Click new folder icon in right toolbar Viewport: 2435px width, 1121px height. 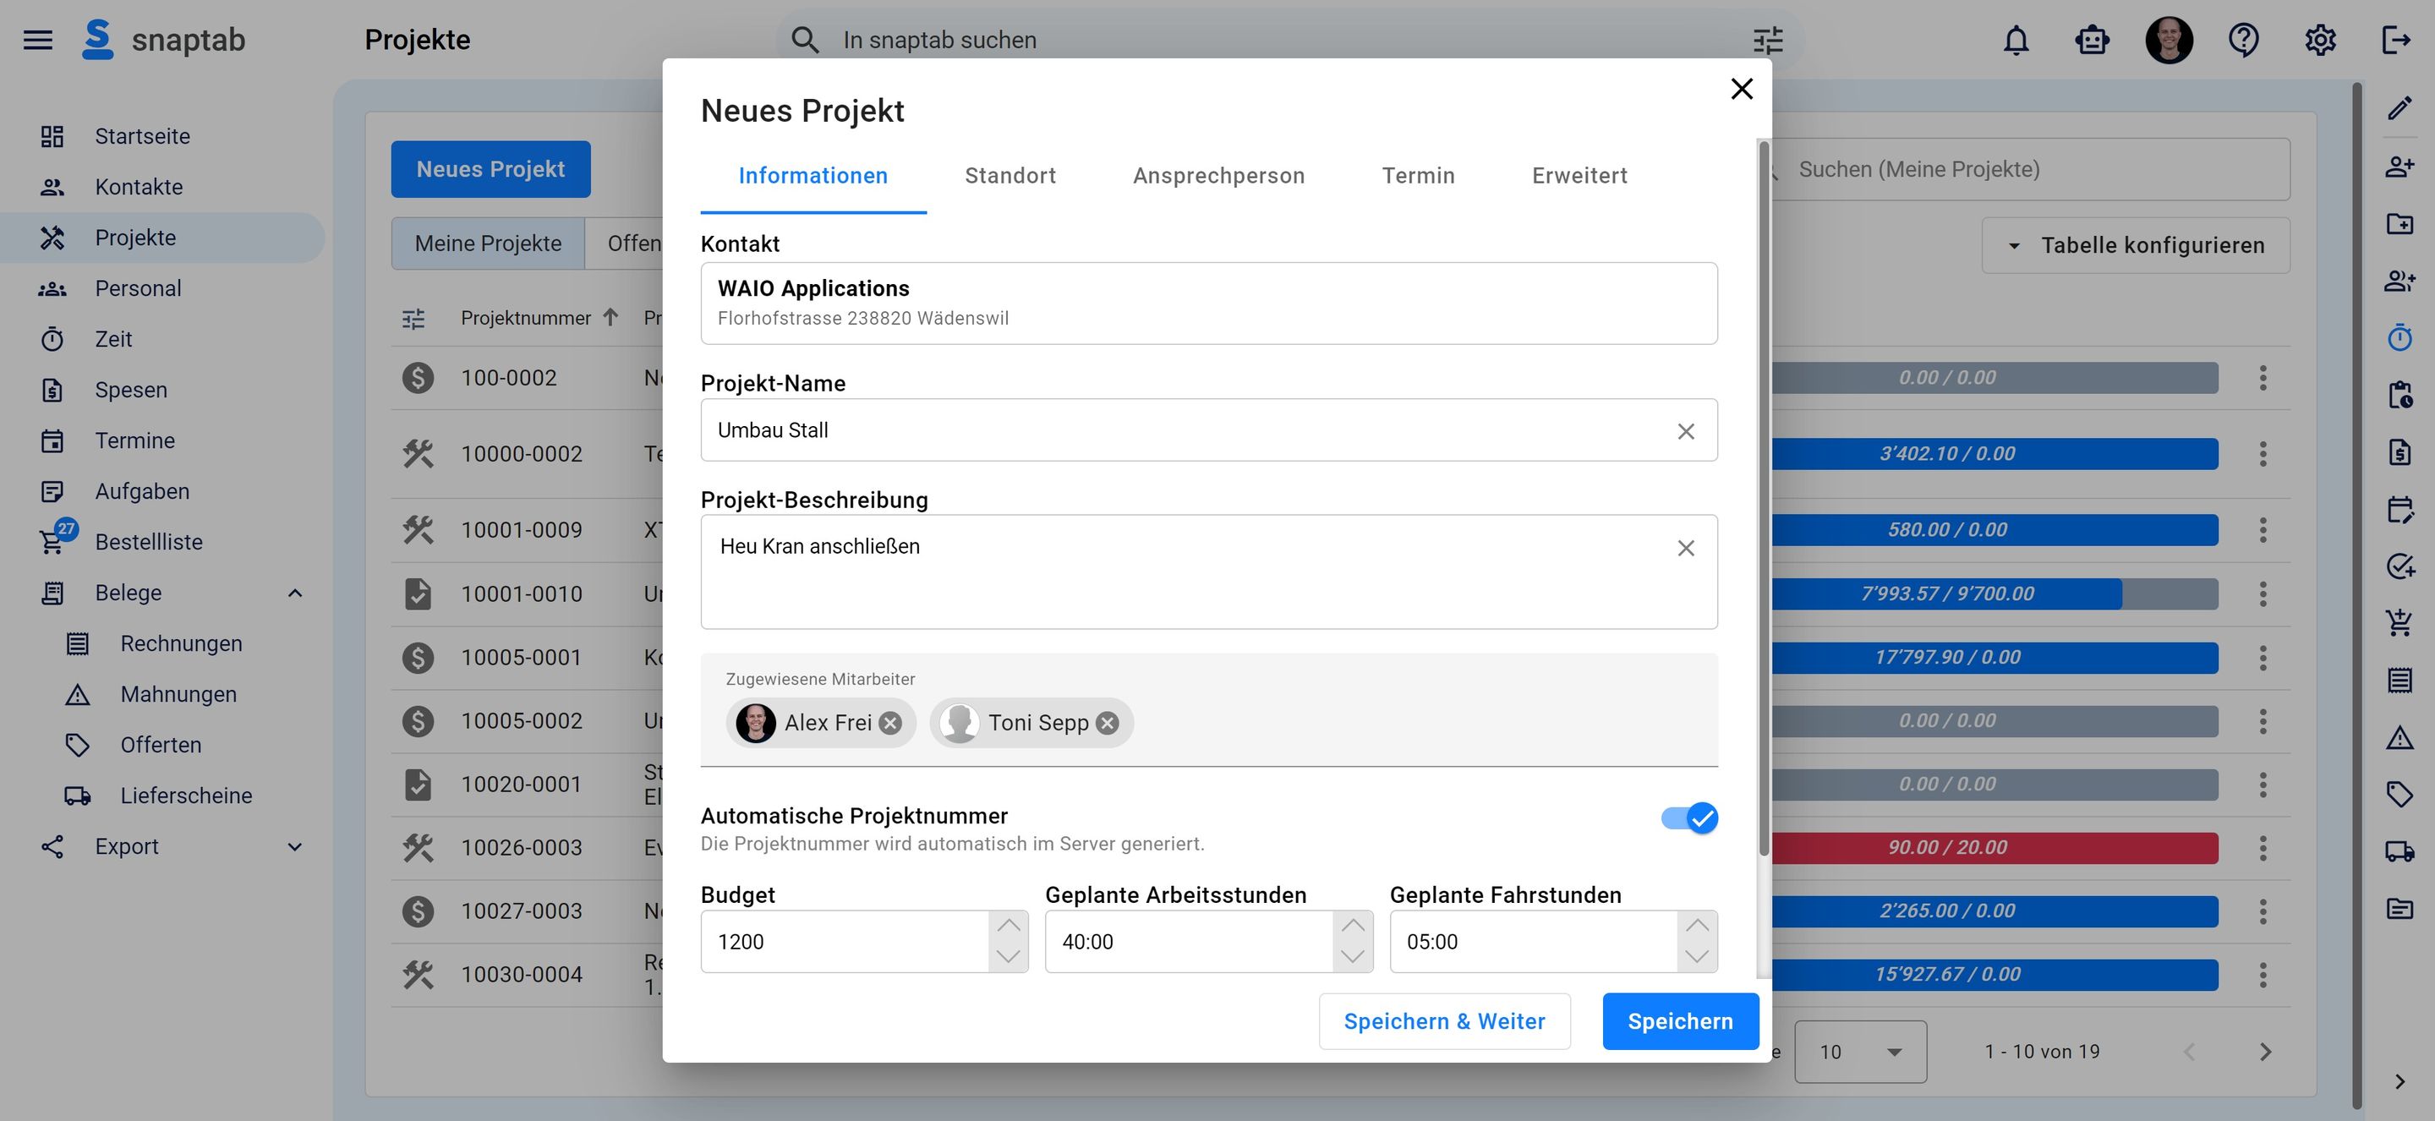(2399, 224)
